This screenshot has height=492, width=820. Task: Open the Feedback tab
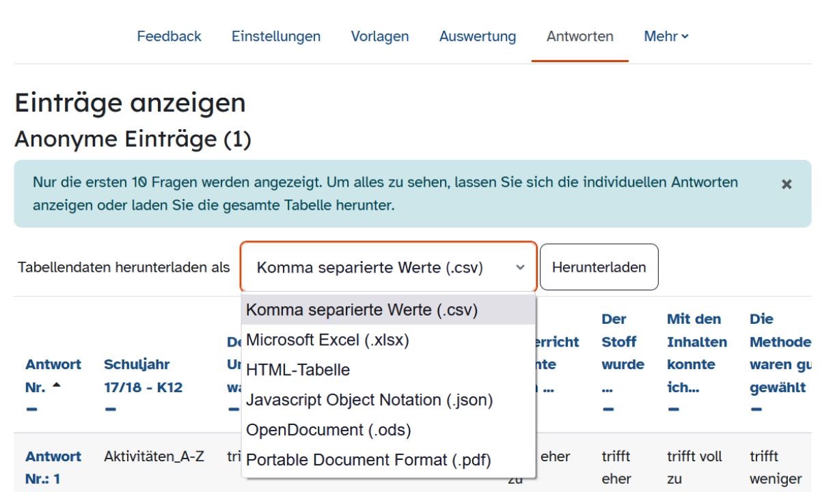[169, 36]
